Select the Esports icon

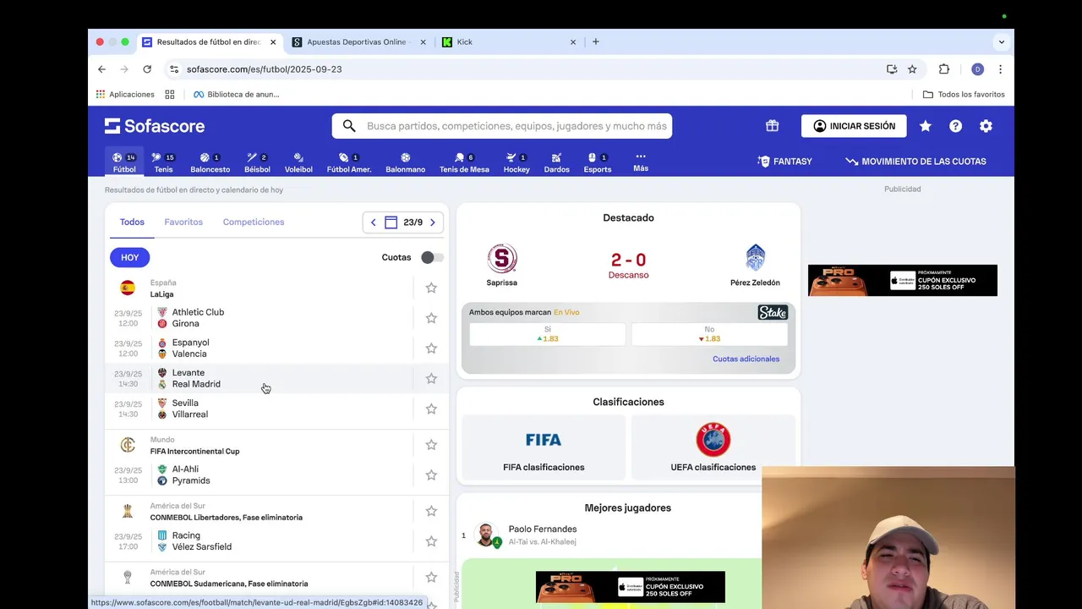(597, 162)
